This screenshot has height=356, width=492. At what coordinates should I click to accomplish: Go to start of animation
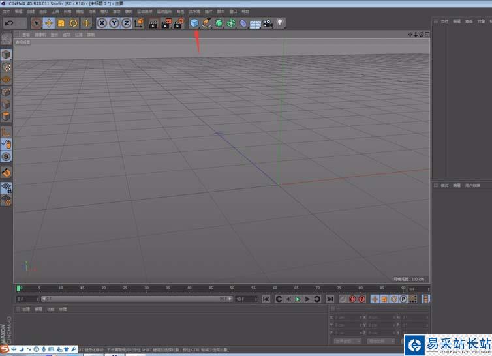pos(266,299)
